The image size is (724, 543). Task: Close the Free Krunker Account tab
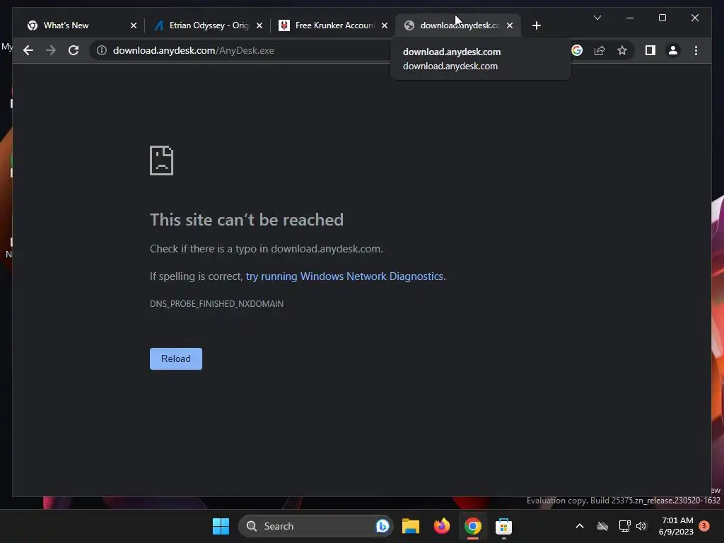385,25
